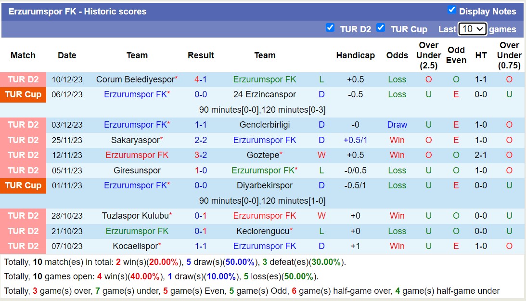This screenshot has height=301, width=526.
Task: Click the Handicap column header
Action: (x=356, y=55)
